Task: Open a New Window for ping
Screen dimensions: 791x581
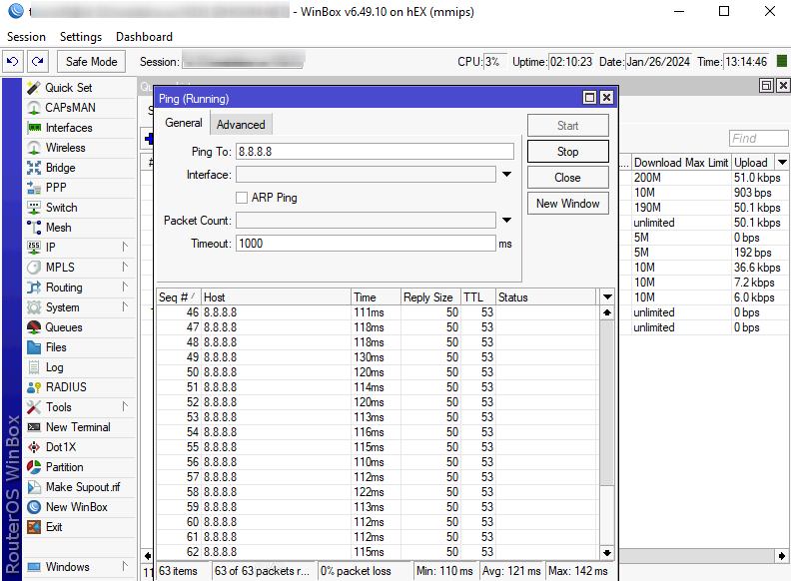Action: pyautogui.click(x=568, y=204)
